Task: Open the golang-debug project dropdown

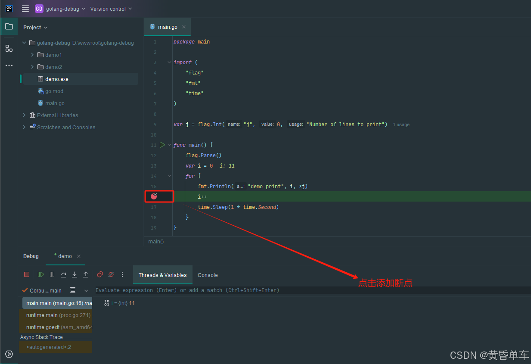Action: click(x=60, y=9)
